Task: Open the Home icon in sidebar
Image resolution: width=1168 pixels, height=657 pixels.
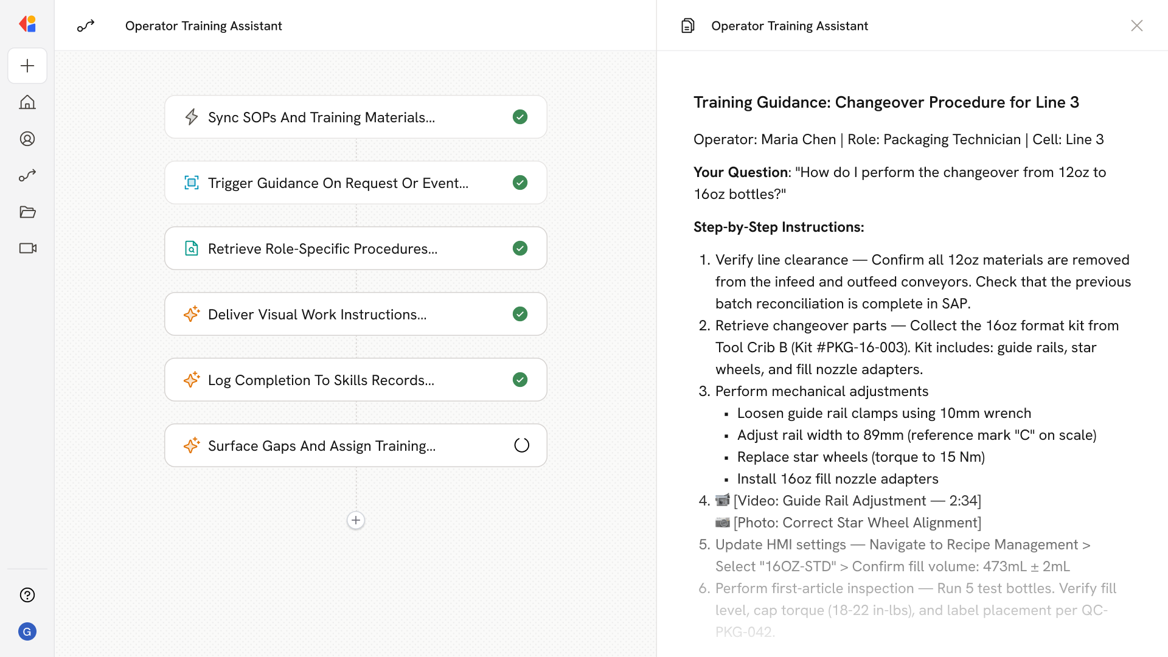Action: (x=27, y=102)
